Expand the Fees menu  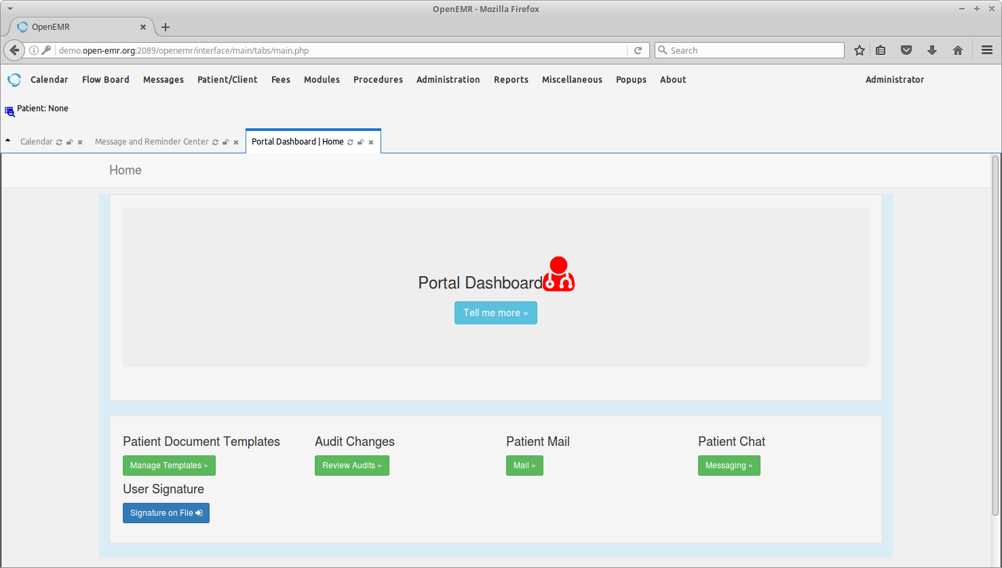tap(281, 79)
